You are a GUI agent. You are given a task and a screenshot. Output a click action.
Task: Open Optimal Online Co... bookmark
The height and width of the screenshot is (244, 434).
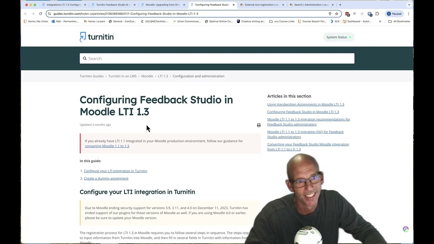[219, 21]
